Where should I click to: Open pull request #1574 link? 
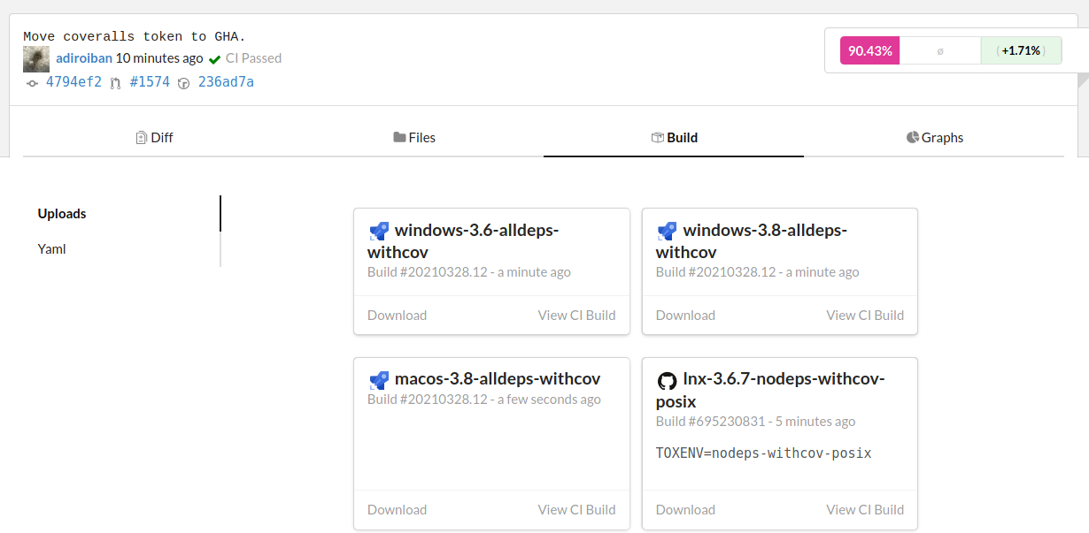point(150,82)
